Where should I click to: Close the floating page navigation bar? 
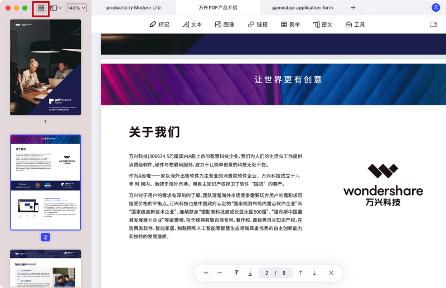tap(331, 273)
